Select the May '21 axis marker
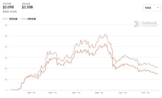The image size is (162, 98). click(x=99, y=93)
